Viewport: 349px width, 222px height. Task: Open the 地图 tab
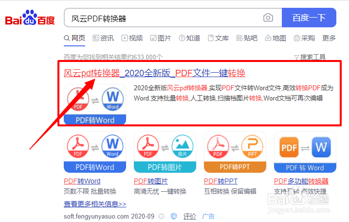coord(276,38)
